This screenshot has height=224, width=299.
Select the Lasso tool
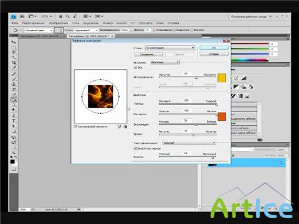[14, 53]
